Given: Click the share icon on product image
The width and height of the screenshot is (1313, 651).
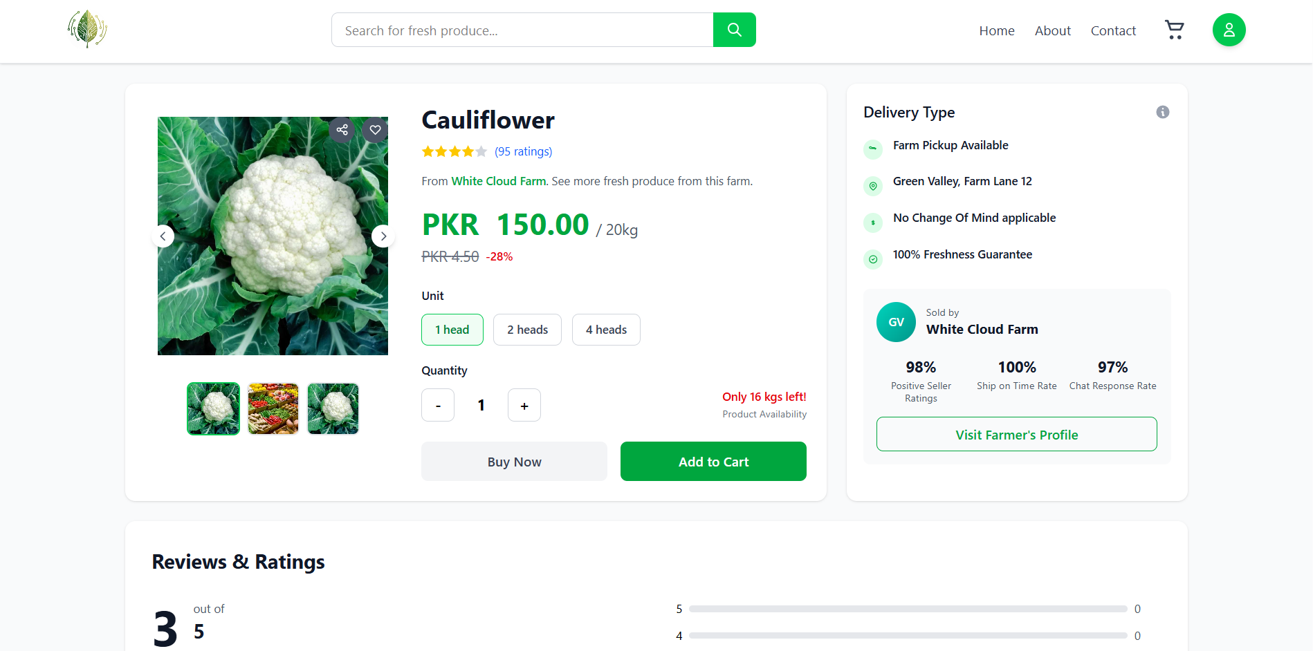Looking at the screenshot, I should [x=342, y=129].
